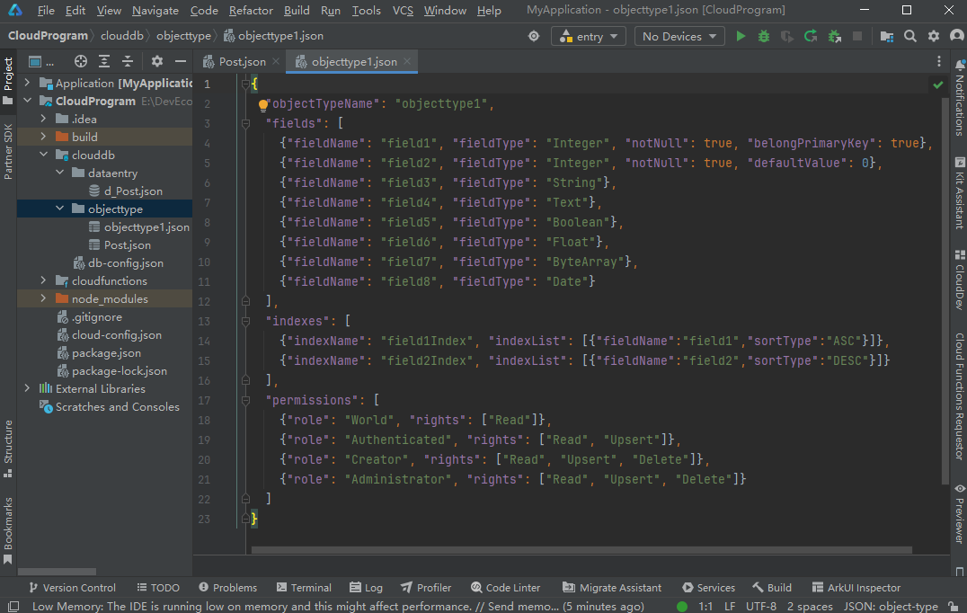Expand the cloudfunctions folder
The height and width of the screenshot is (613, 967).
43,281
